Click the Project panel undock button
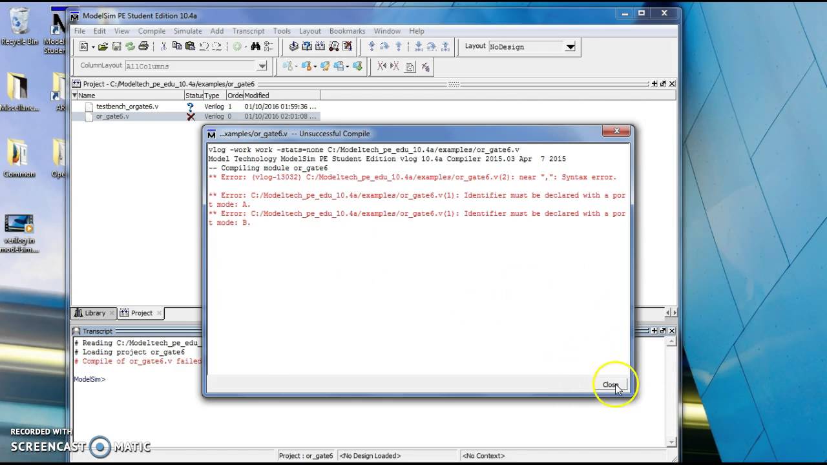 point(663,84)
